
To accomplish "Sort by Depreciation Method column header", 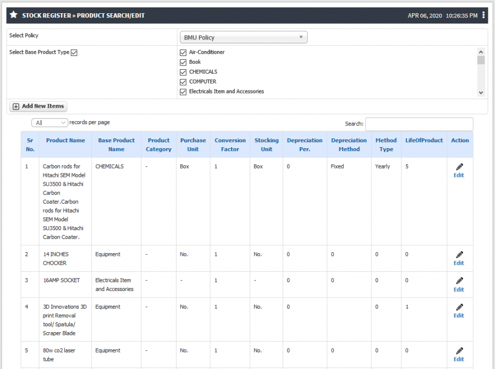I will [349, 144].
